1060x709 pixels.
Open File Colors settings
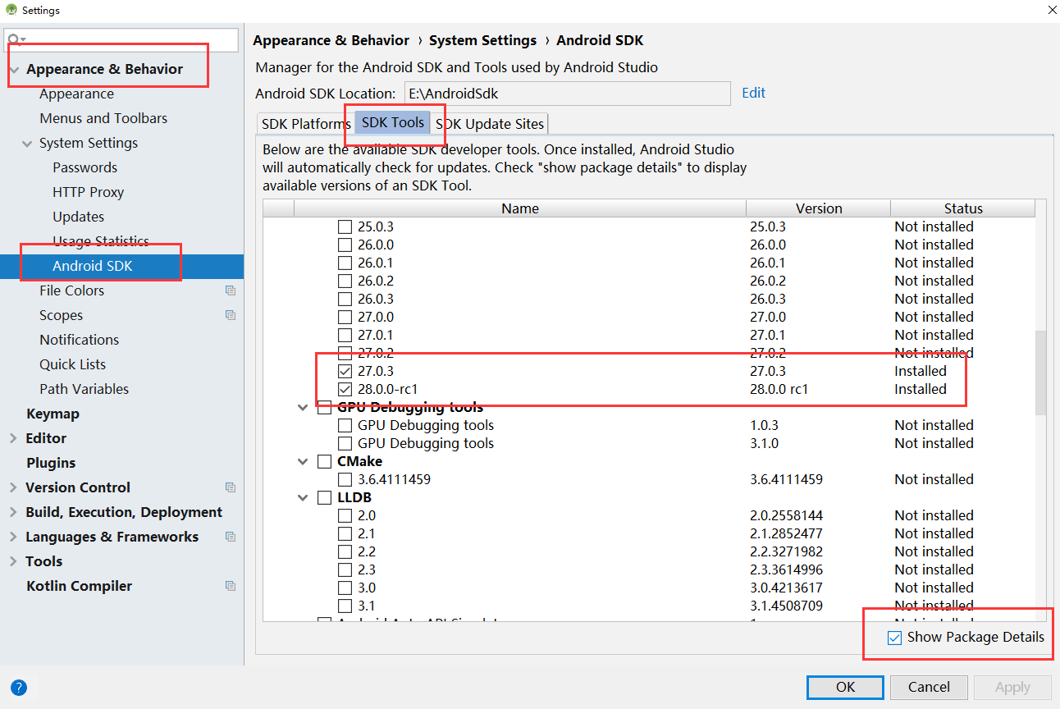(71, 290)
